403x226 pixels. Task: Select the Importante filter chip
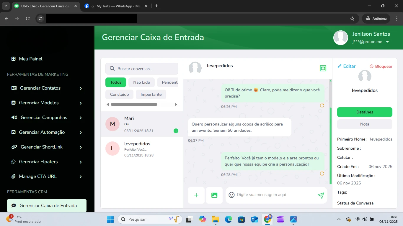tap(151, 95)
